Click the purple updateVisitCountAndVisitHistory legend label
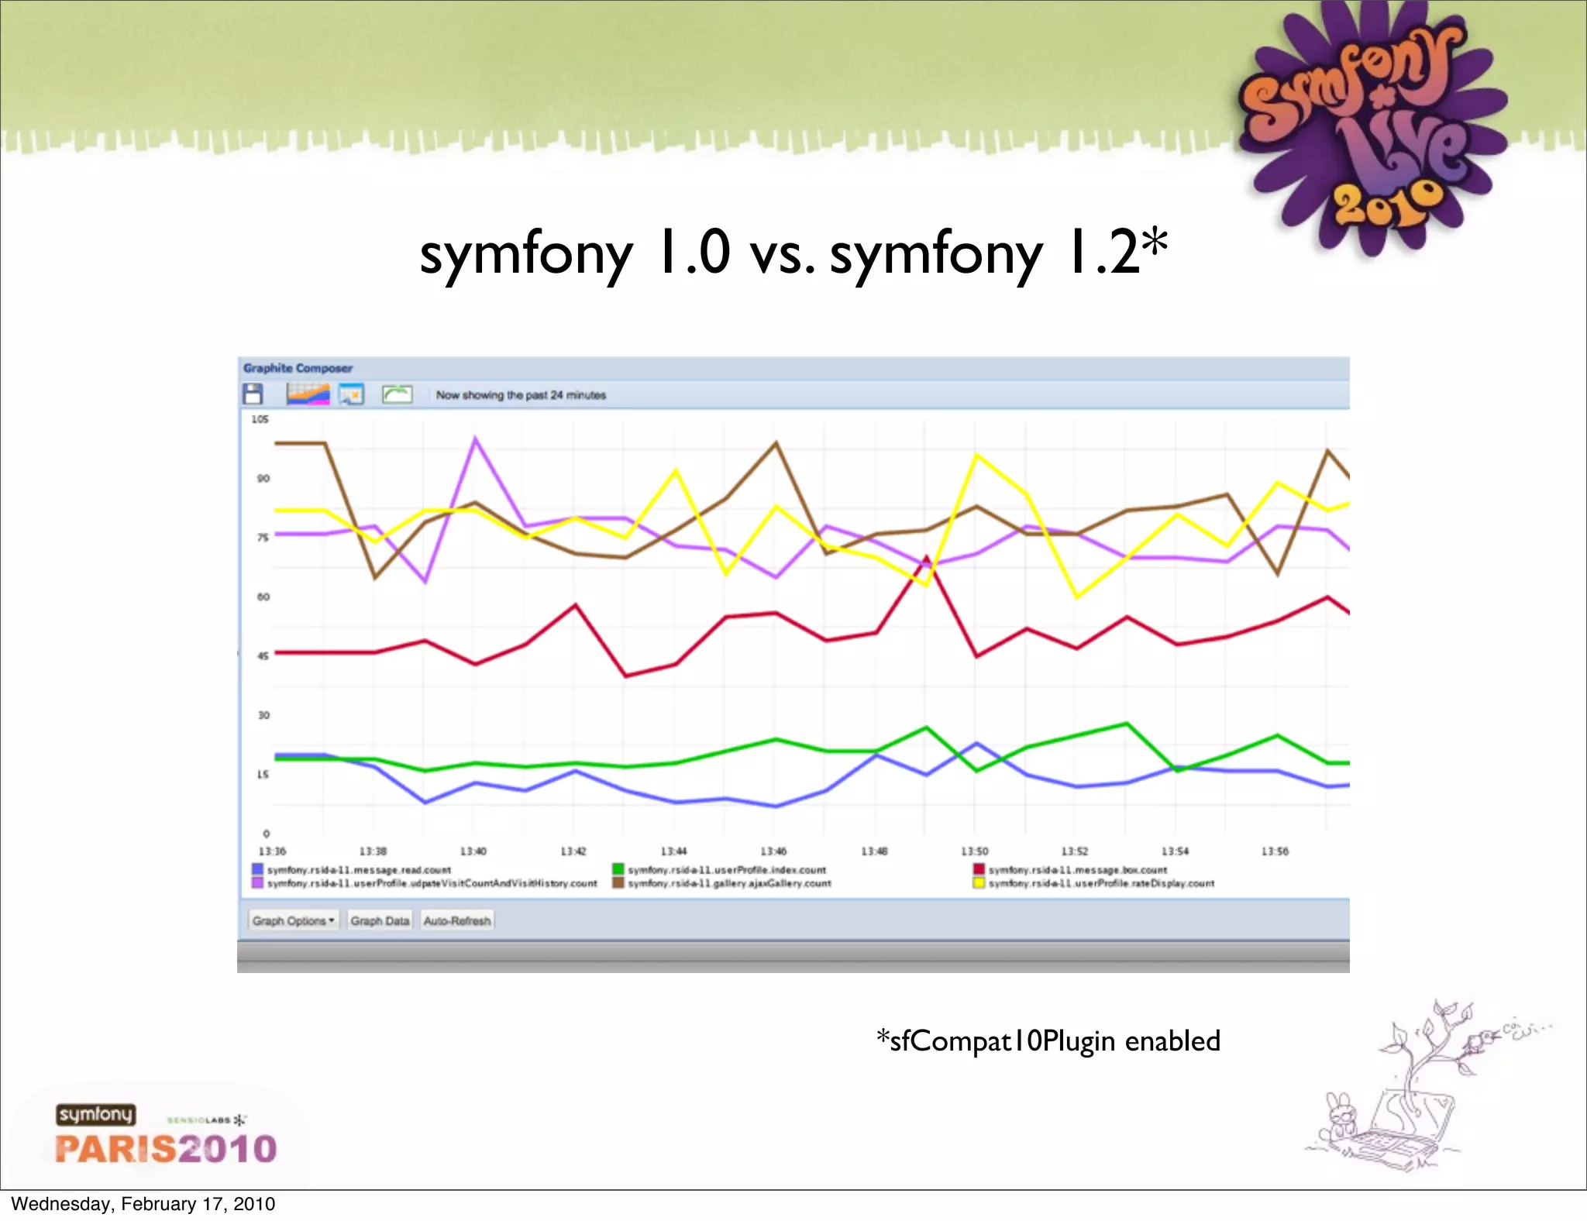1587x1221 pixels. [432, 883]
